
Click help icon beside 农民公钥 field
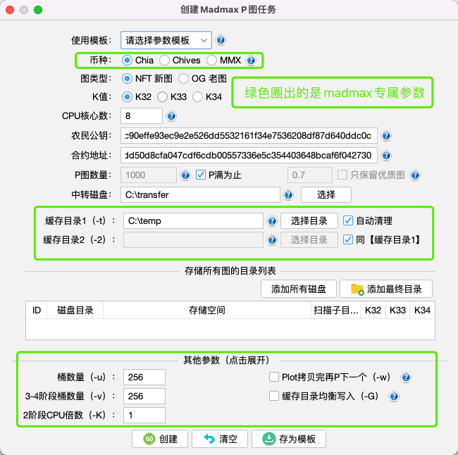tap(385, 136)
